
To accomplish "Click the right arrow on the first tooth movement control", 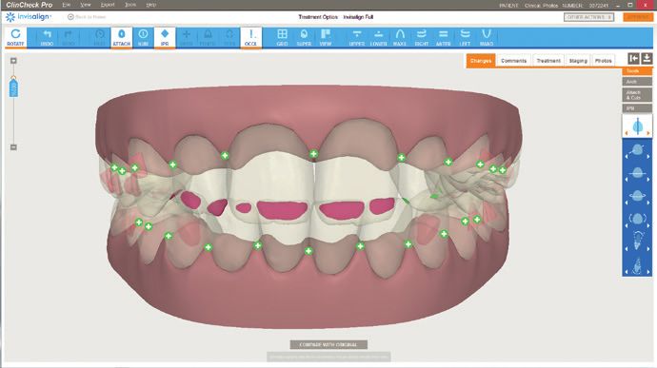I will [647, 133].
